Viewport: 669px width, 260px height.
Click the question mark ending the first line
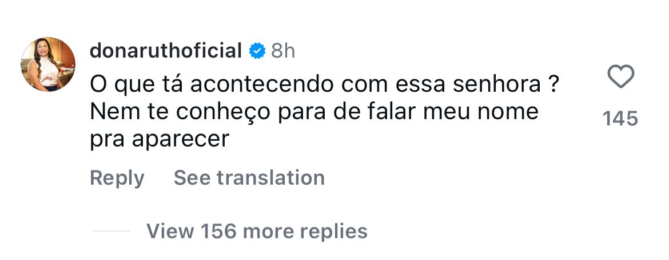552,85
